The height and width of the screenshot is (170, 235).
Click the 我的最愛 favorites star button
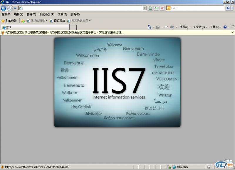[x=9, y=21]
